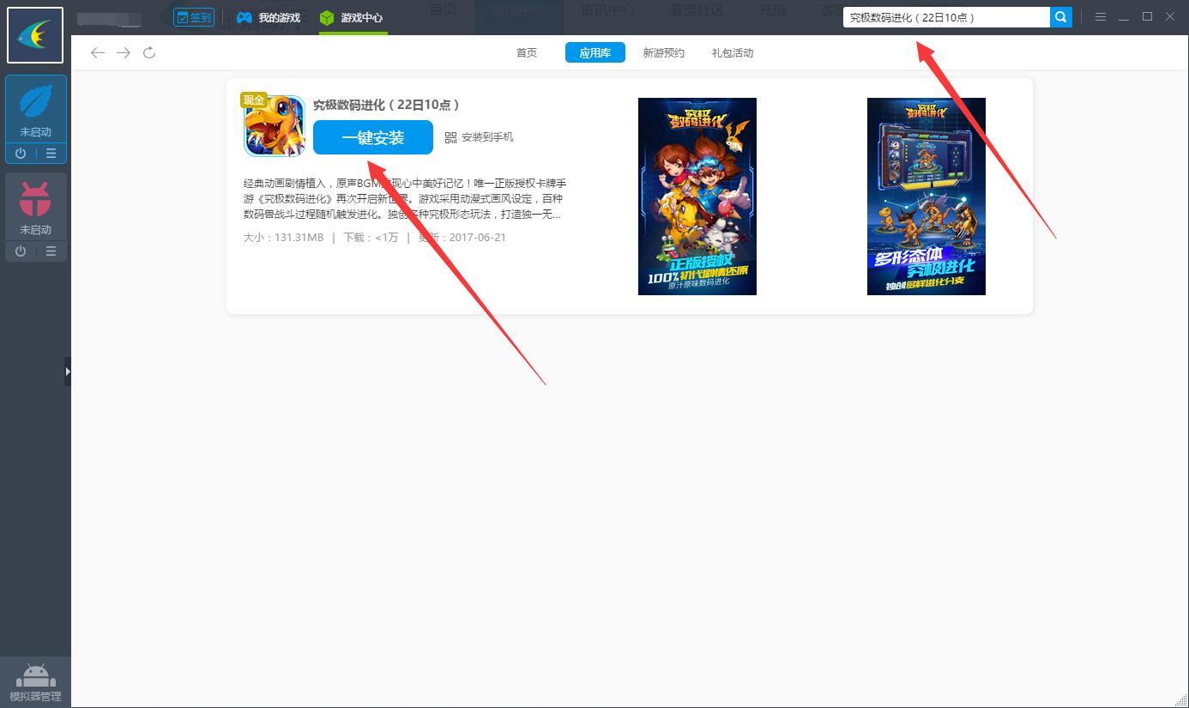Viewport: 1189px width, 708px height.
Task: Click the 更新 2017-06-21 date text
Action: pyautogui.click(x=462, y=238)
